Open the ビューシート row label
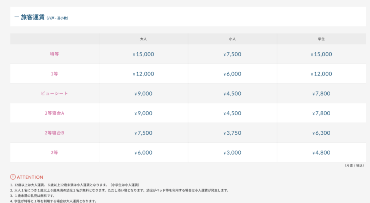 click(x=55, y=94)
